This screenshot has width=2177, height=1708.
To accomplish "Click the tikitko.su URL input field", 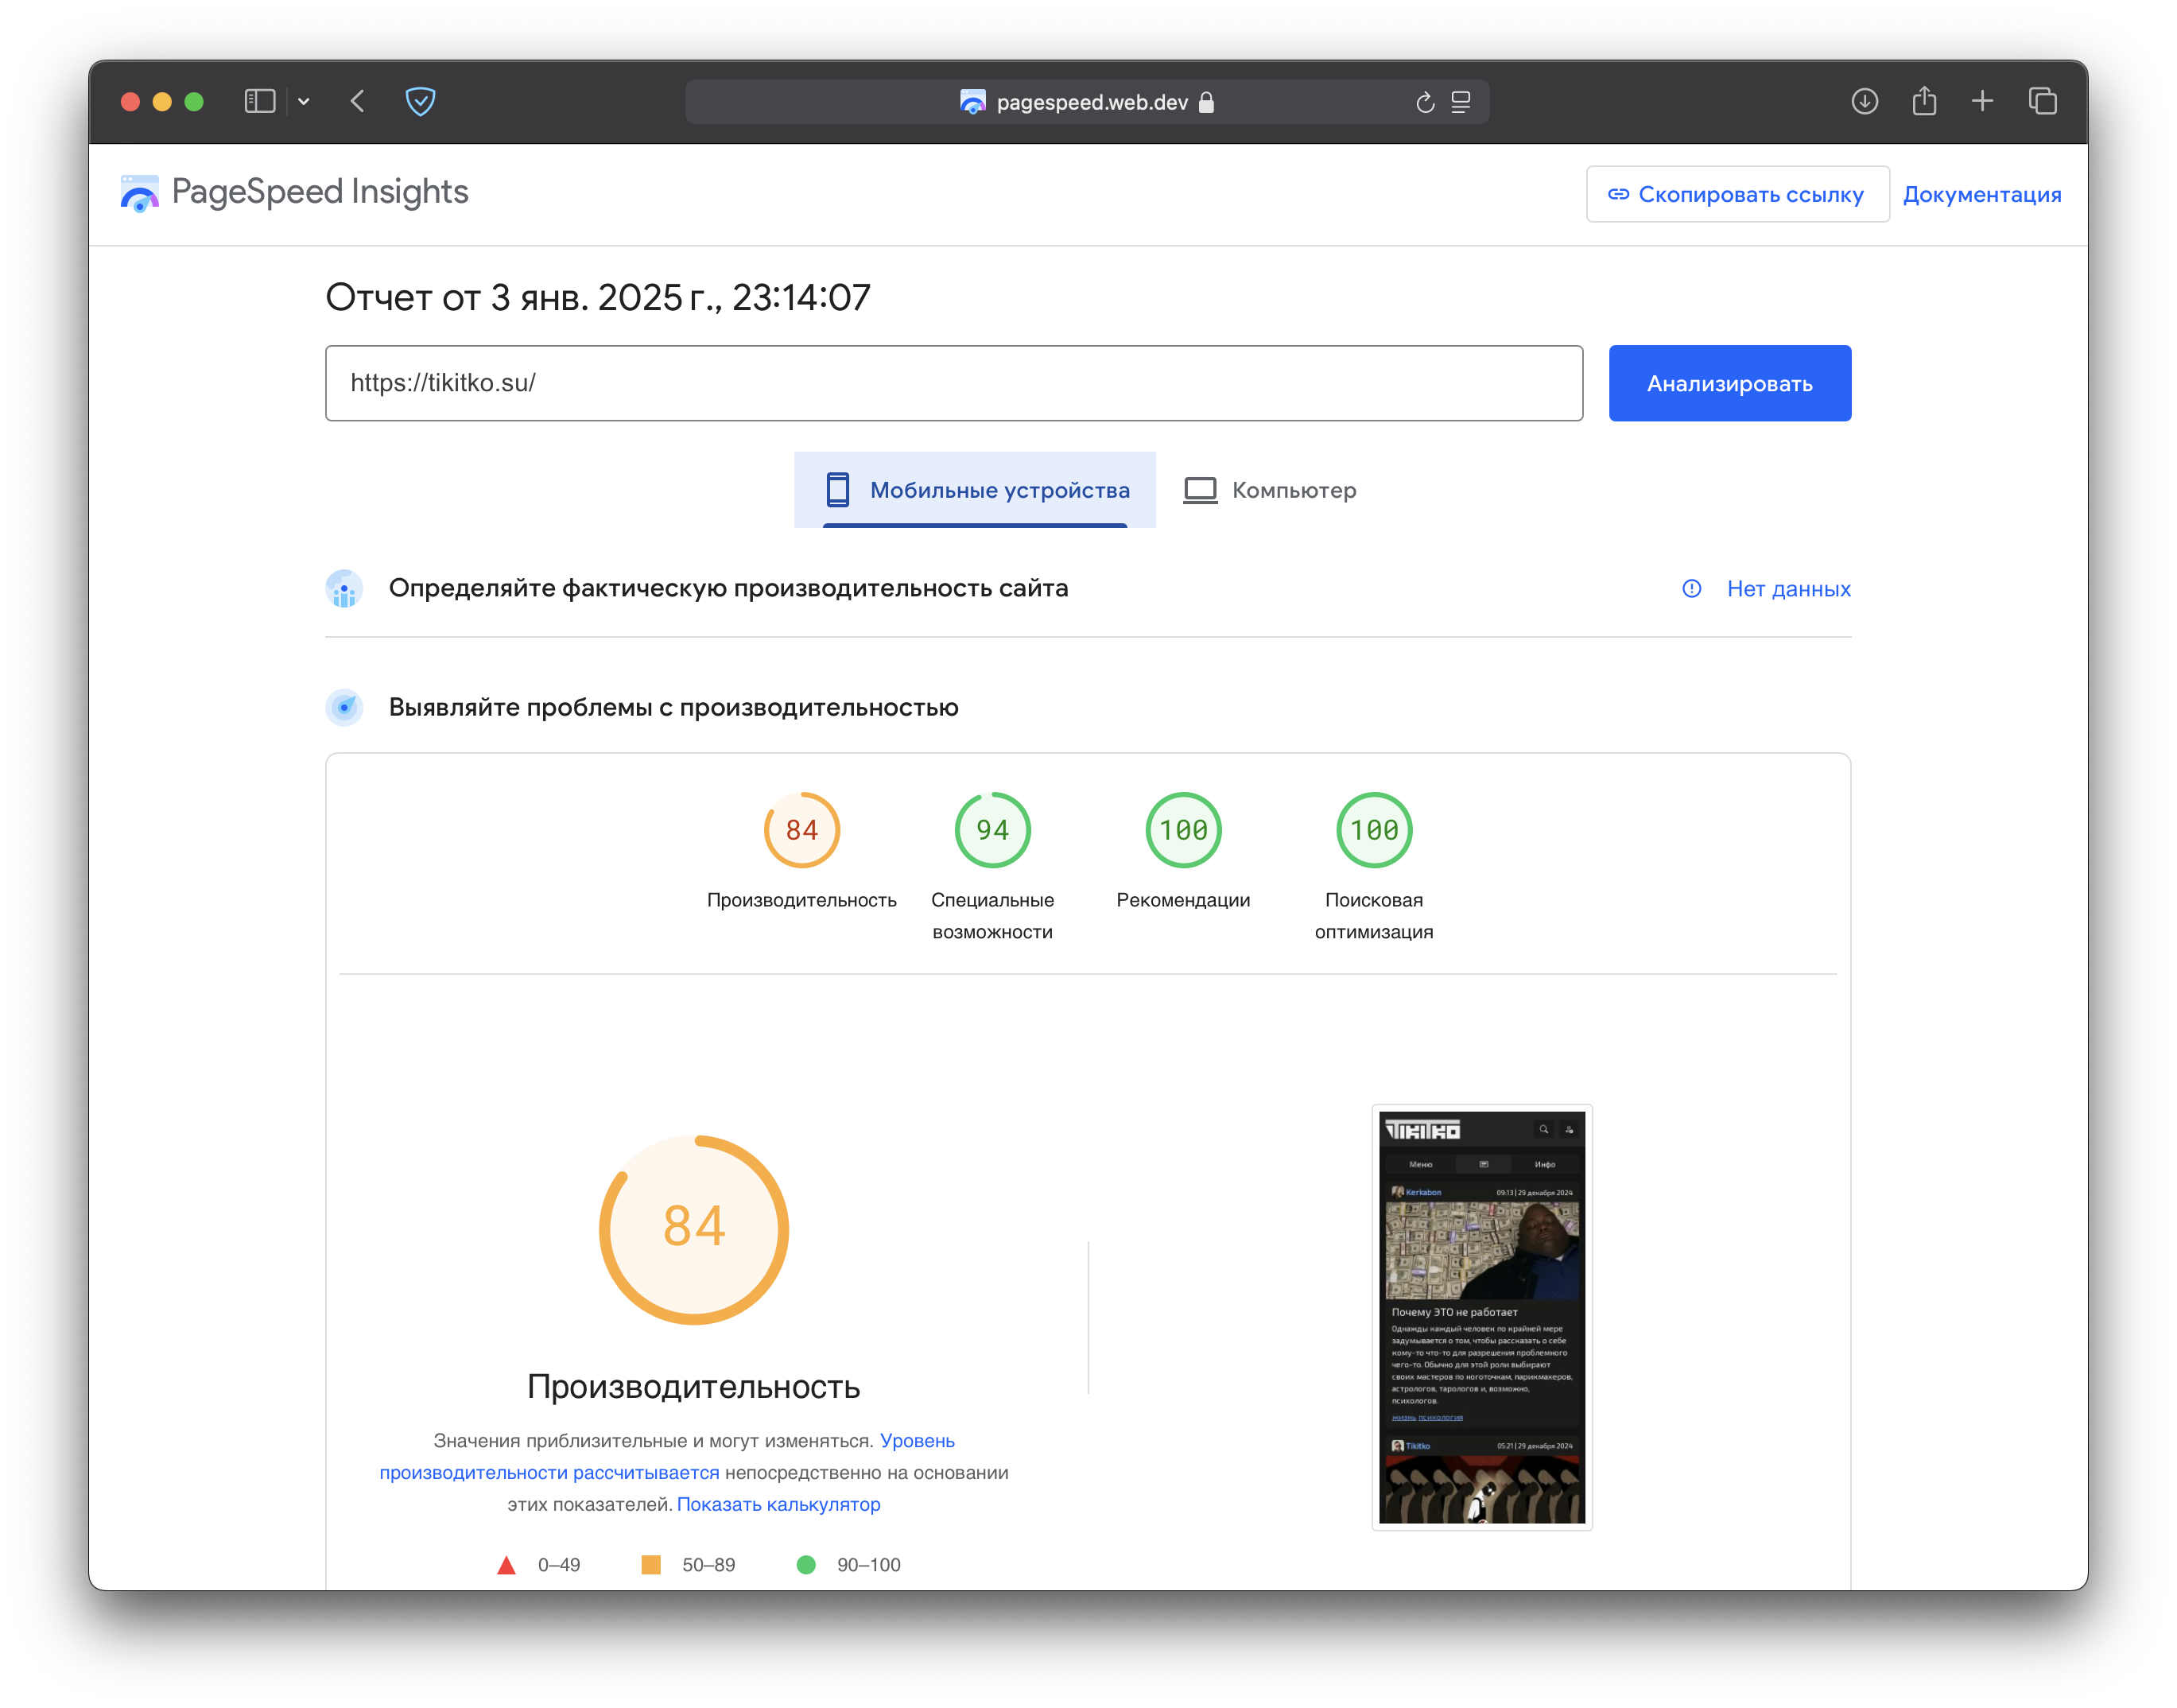I will 953,383.
